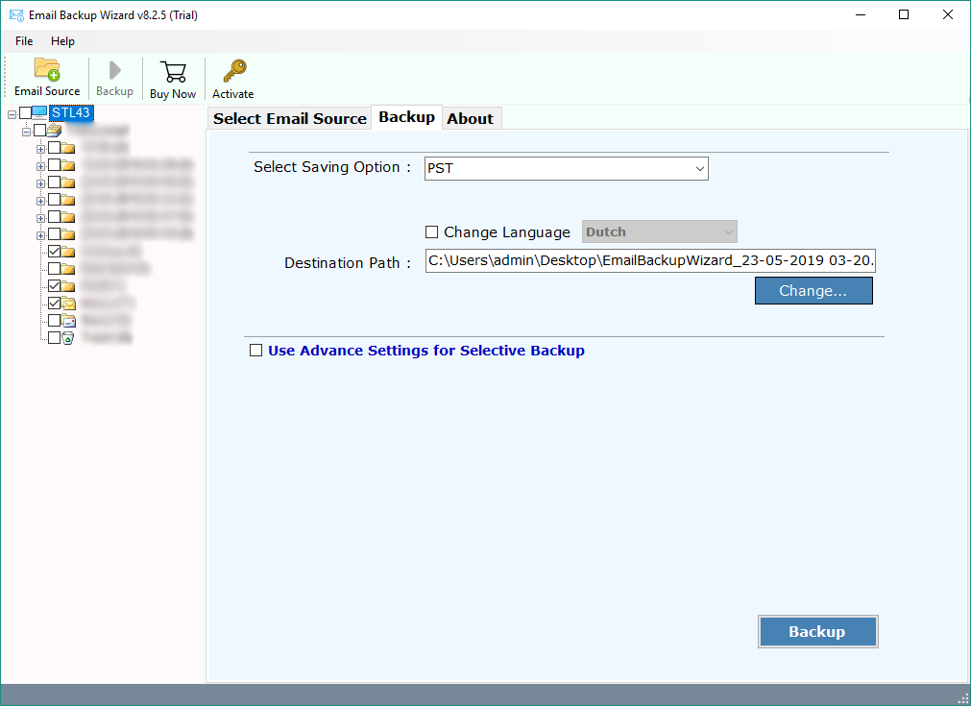971x706 pixels.
Task: Click the Buy Now shopping cart icon
Action: [173, 72]
